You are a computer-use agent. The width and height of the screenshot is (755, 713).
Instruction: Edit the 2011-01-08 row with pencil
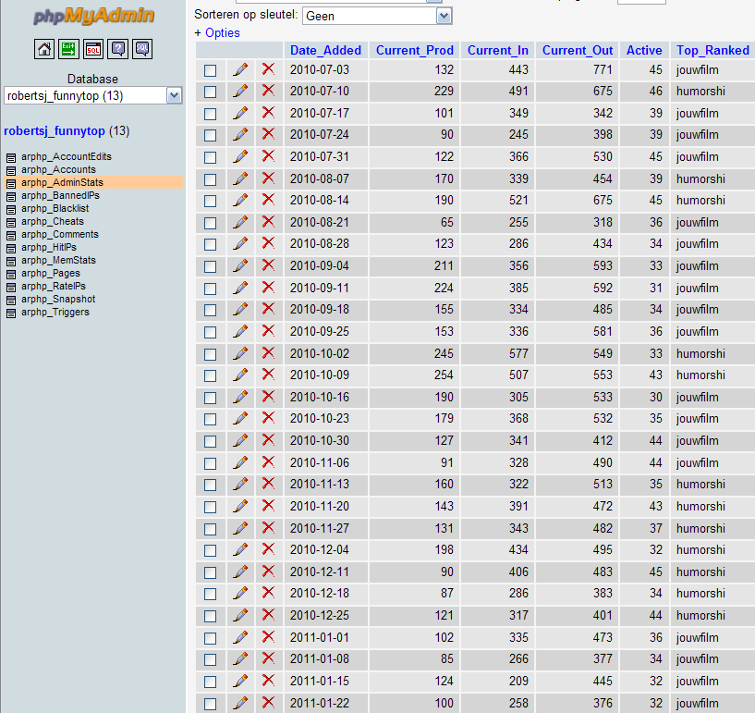(241, 659)
